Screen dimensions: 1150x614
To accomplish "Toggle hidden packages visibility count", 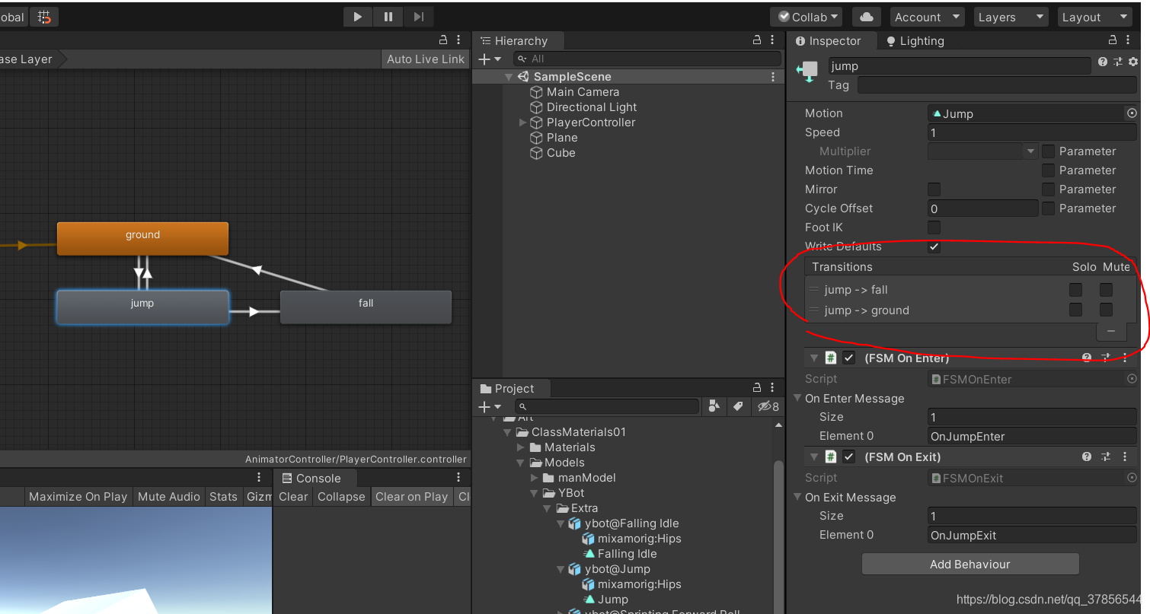I will point(768,406).
